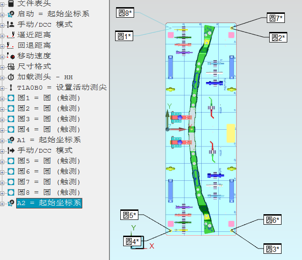
Task: Click the 尺寸格式 dimension format icon
Action: tap(11, 66)
